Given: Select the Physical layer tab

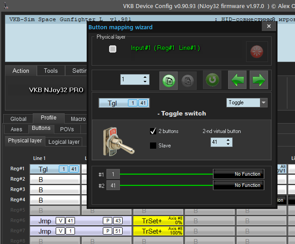Looking at the screenshot, I should [x=25, y=141].
